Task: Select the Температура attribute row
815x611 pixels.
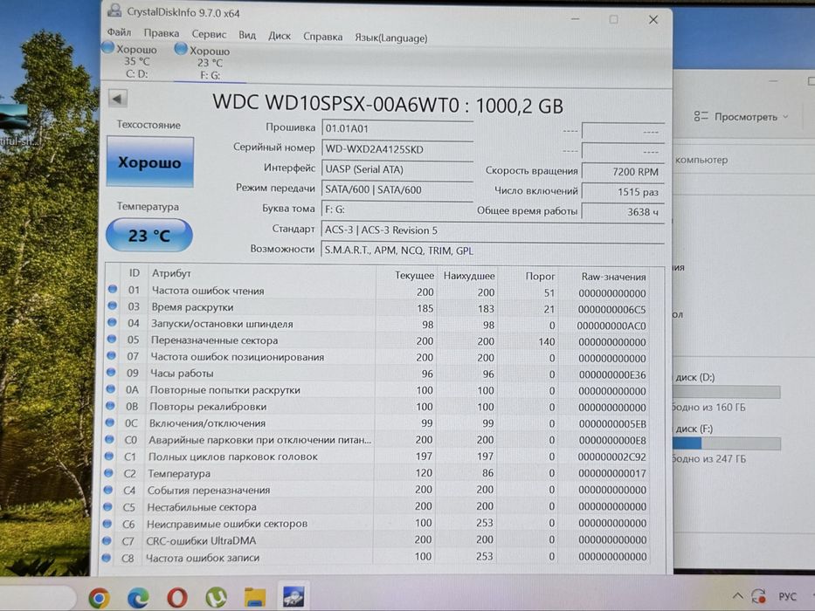Action: 378,474
